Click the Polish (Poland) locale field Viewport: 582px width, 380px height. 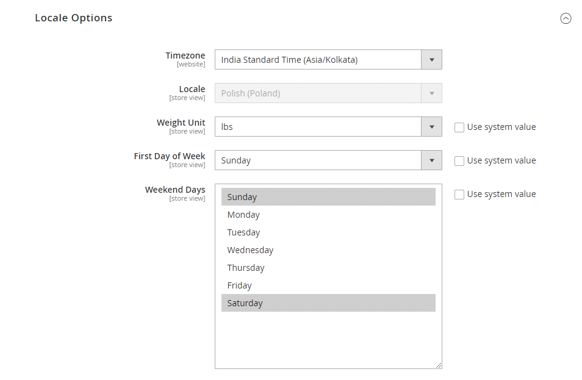[317, 93]
